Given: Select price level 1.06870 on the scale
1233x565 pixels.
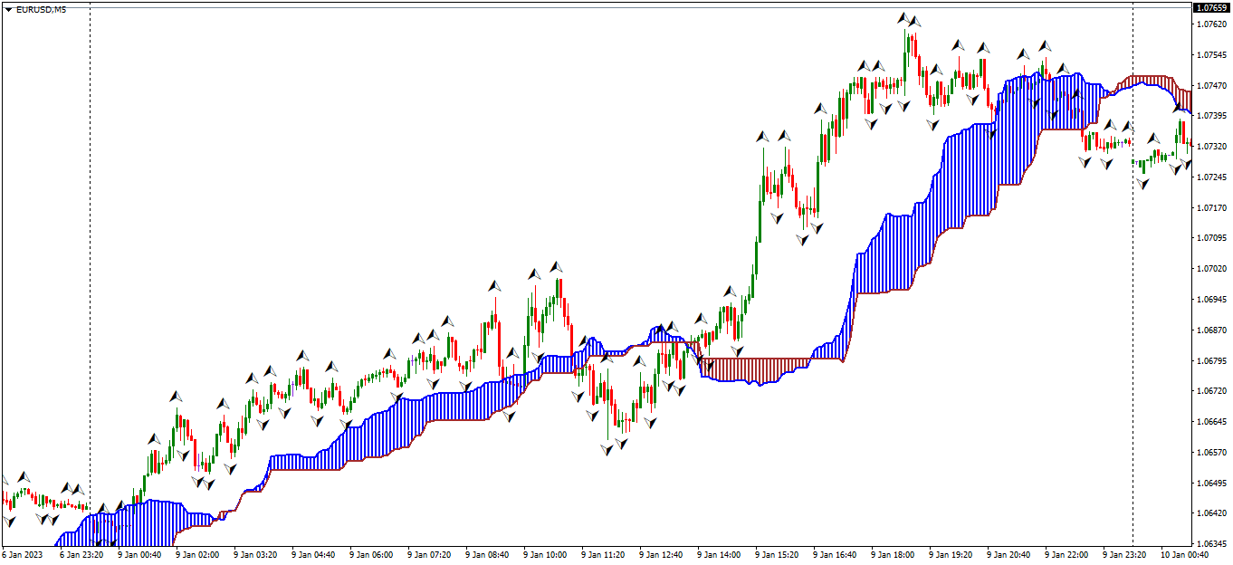Looking at the screenshot, I should [1211, 330].
